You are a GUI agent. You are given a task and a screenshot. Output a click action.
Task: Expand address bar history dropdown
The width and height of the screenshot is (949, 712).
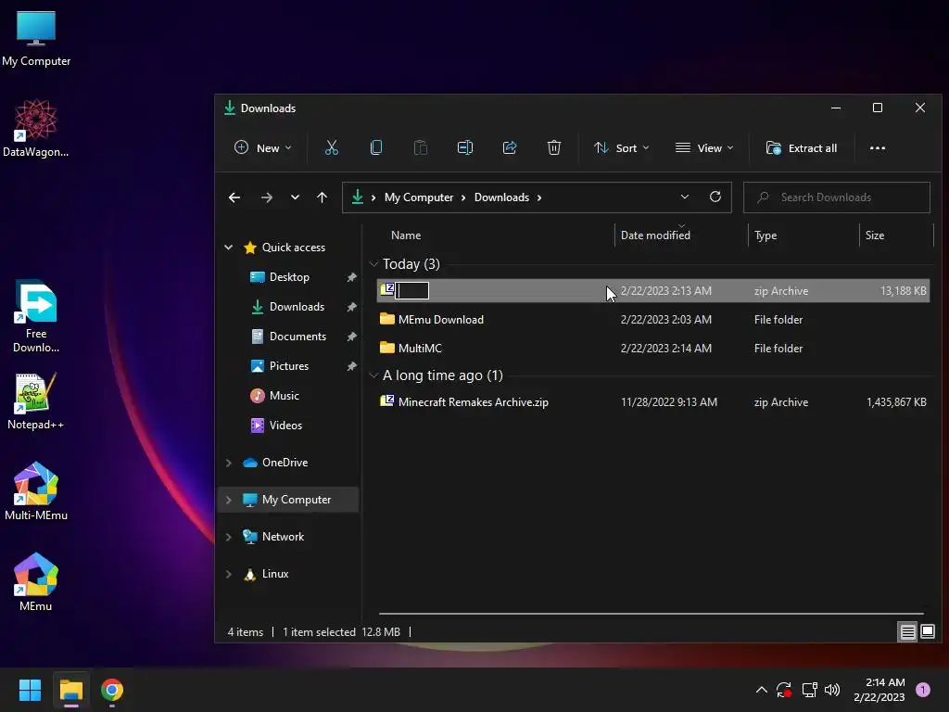[x=685, y=197]
